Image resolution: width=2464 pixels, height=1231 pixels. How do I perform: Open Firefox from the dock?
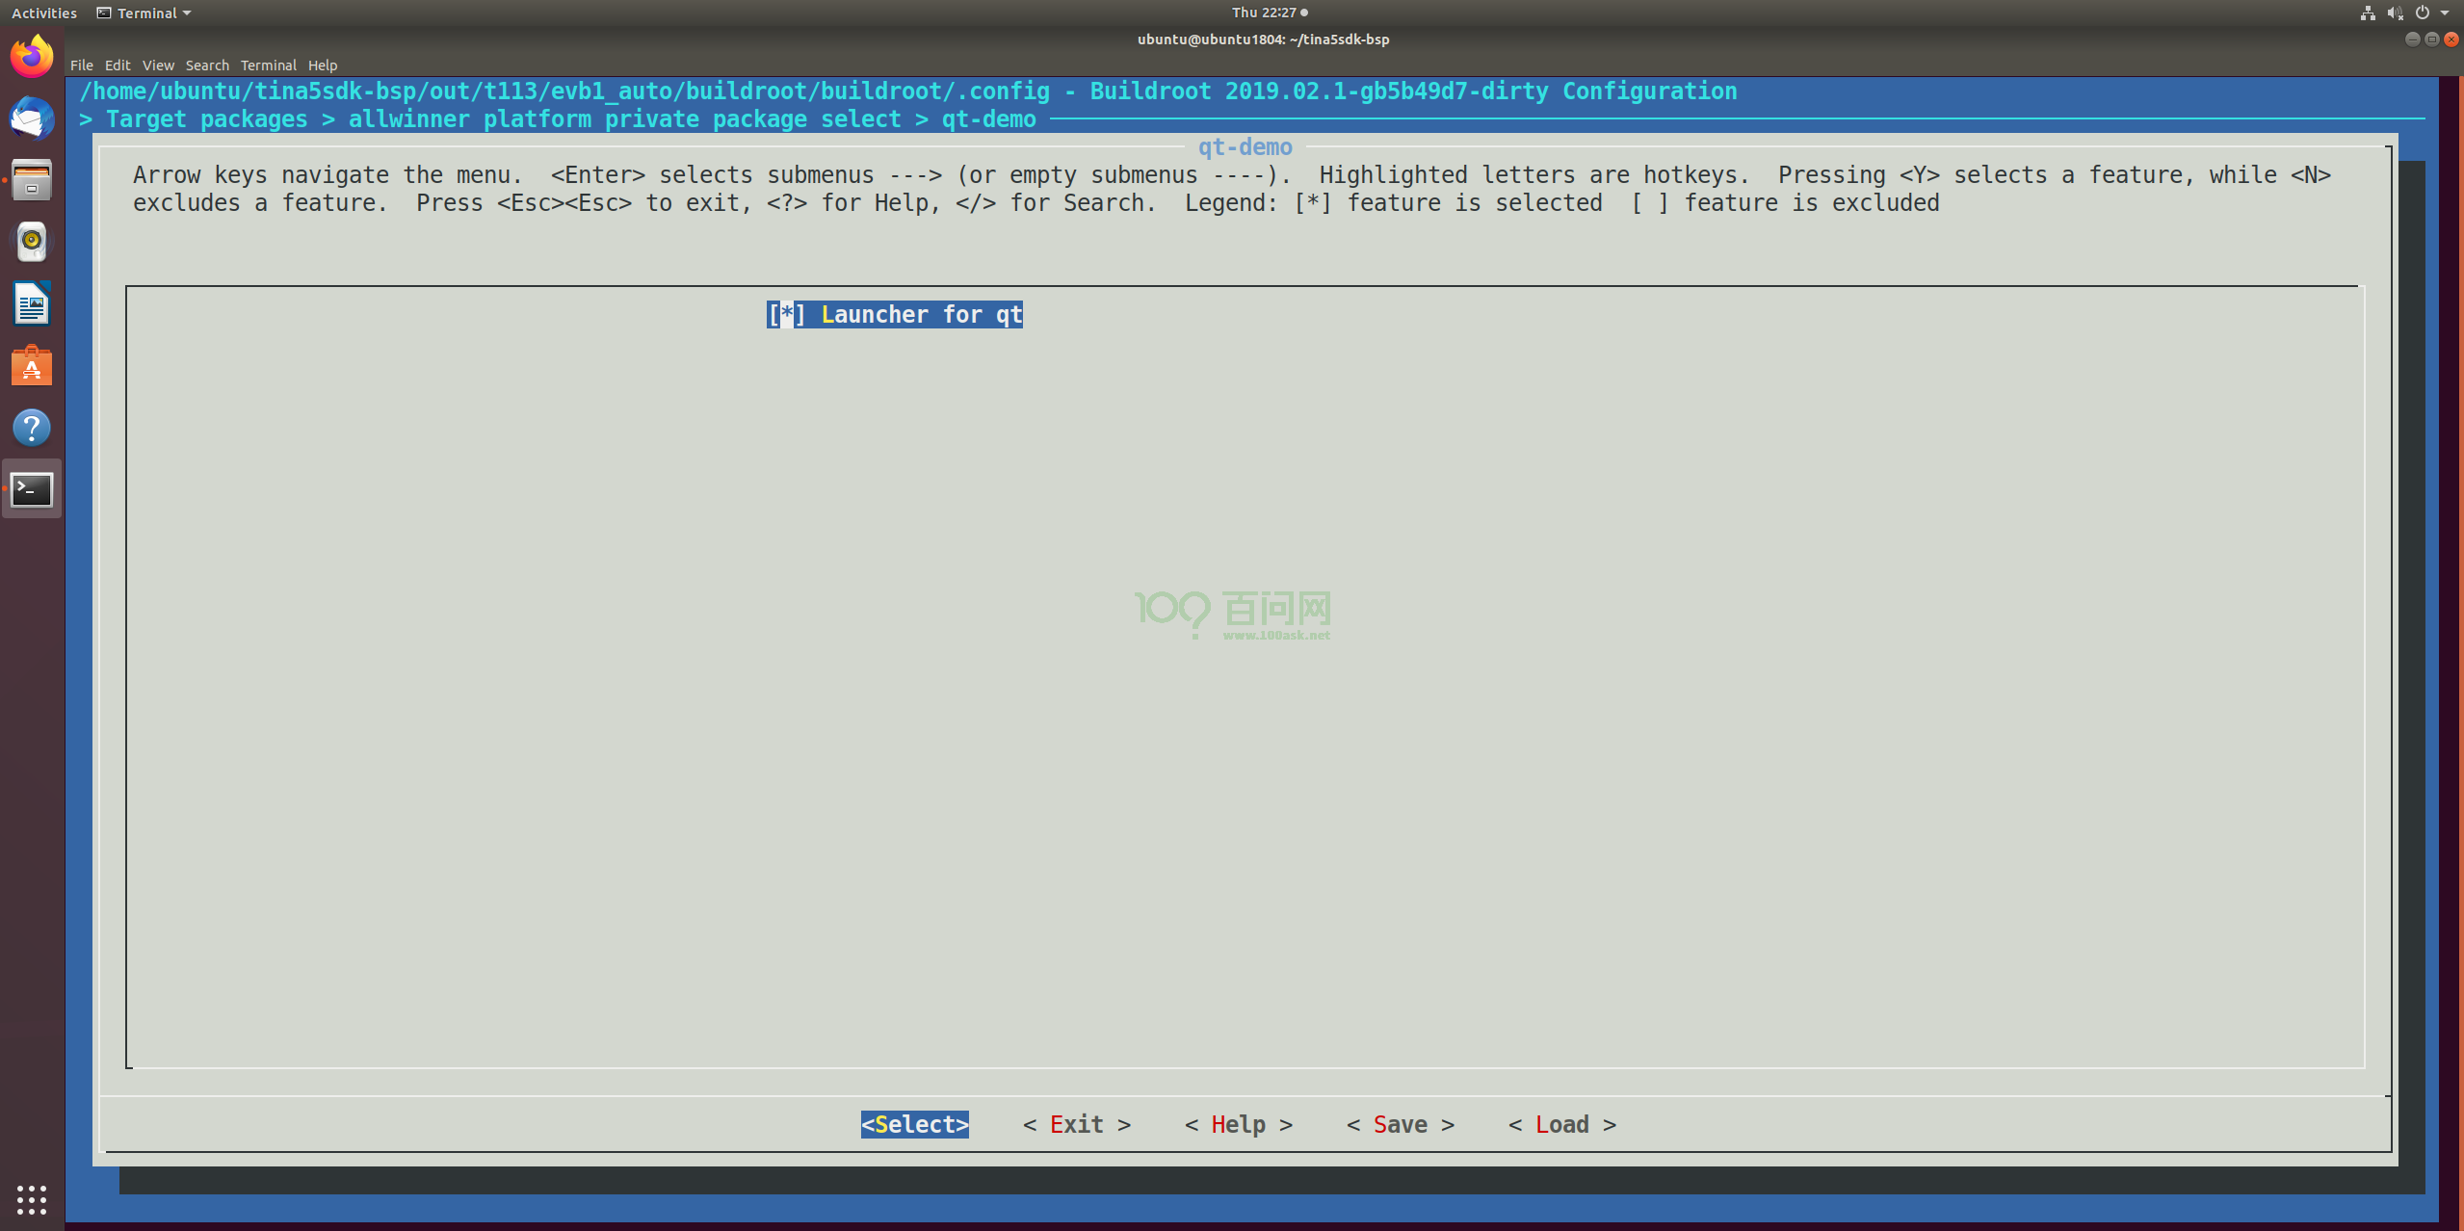pyautogui.click(x=32, y=56)
